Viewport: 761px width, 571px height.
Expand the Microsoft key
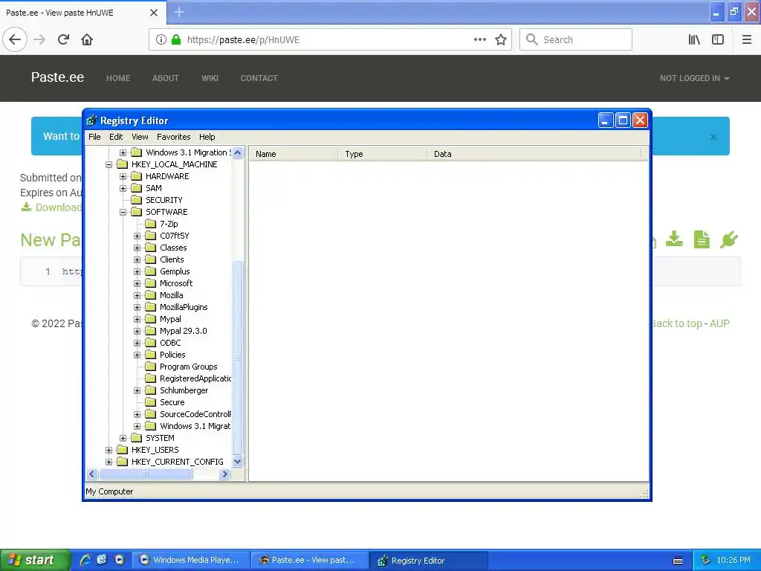(x=137, y=283)
